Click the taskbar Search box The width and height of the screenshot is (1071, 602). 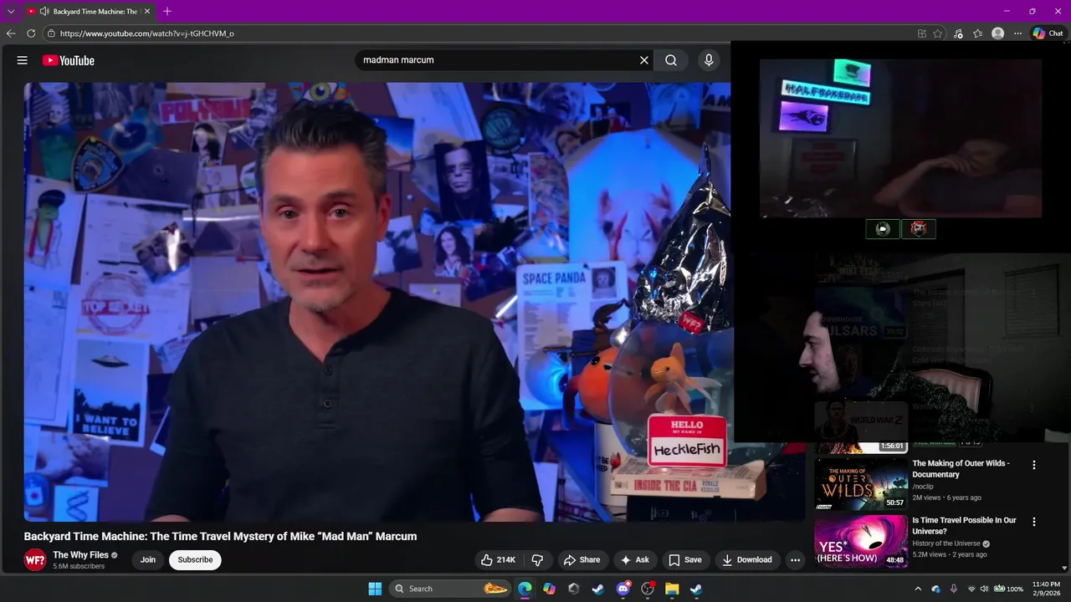tap(450, 589)
